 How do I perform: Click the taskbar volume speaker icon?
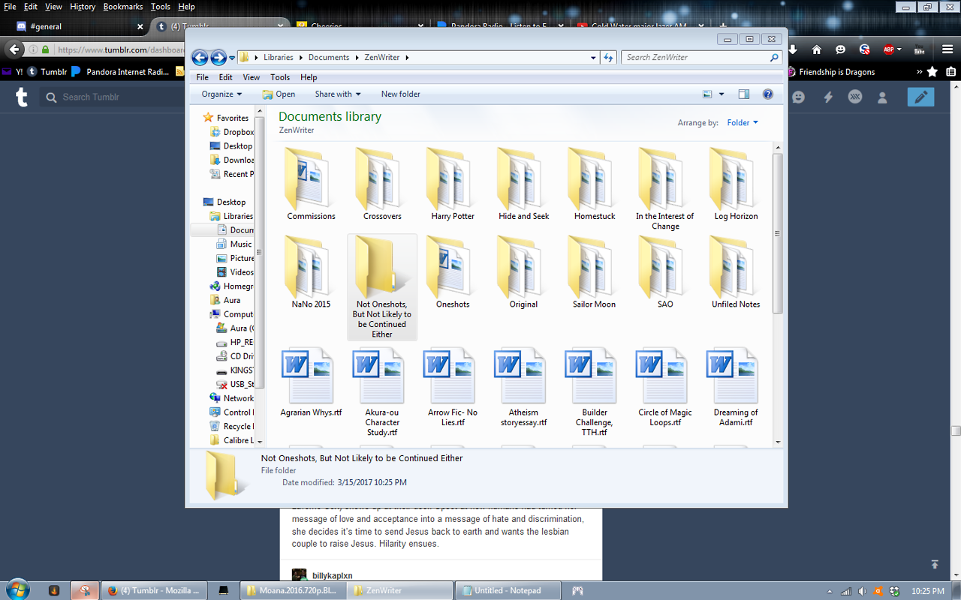tap(862, 591)
